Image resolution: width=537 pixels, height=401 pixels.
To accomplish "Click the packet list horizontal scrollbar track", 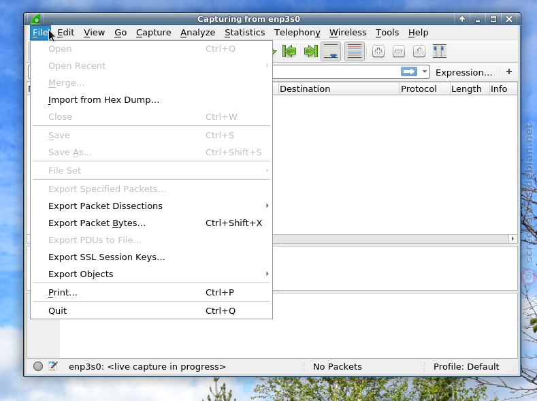I will 391,239.
